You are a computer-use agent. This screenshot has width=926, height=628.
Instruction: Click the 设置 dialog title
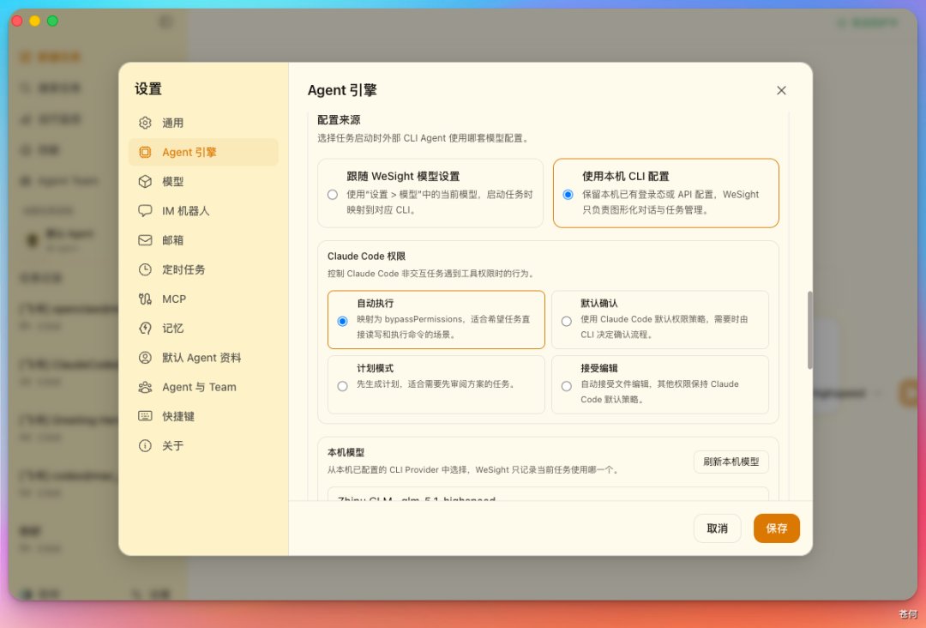pos(148,89)
